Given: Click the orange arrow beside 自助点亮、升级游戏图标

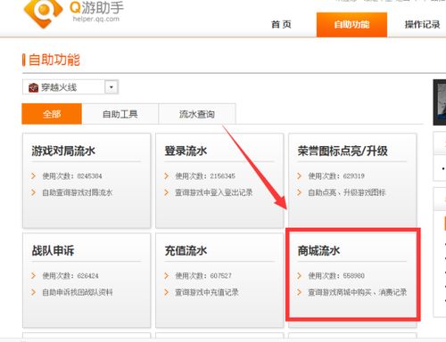Looking at the screenshot, I should (x=299, y=192).
